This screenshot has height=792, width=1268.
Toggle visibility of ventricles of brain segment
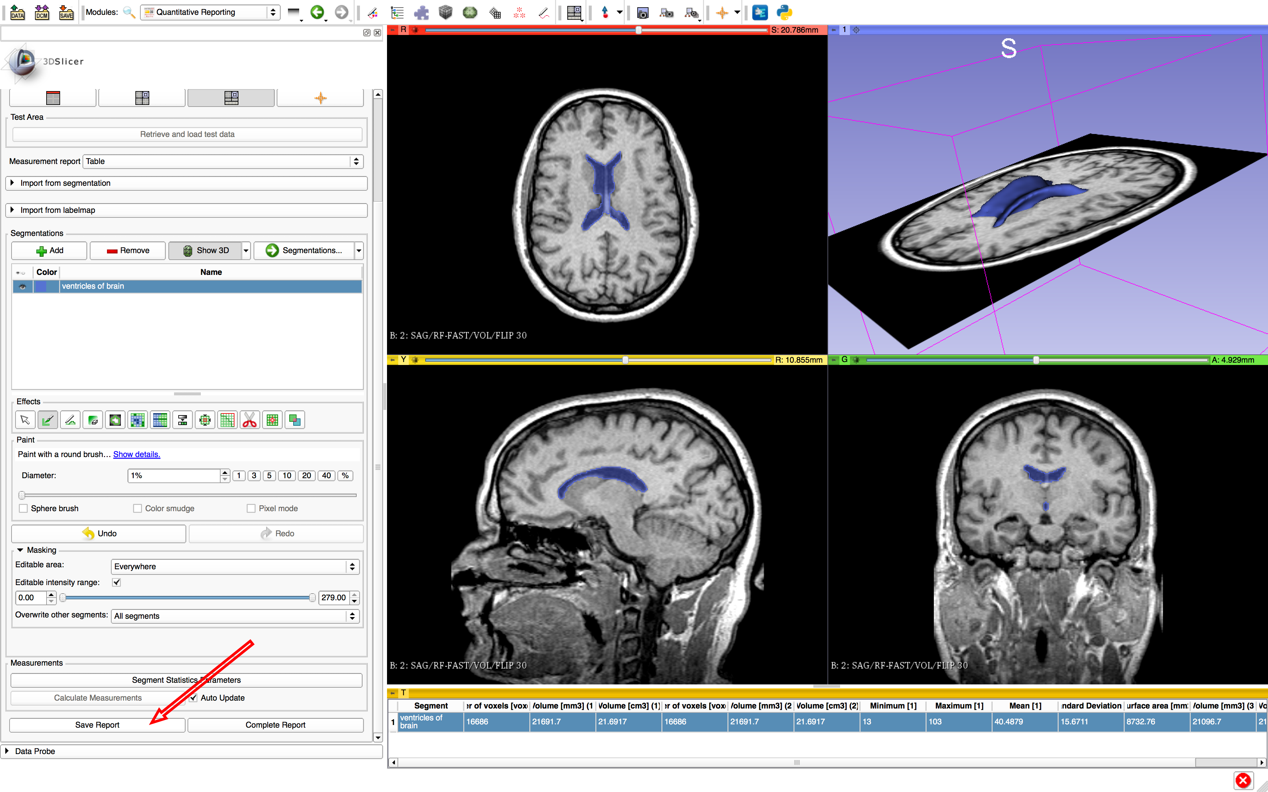tap(22, 286)
